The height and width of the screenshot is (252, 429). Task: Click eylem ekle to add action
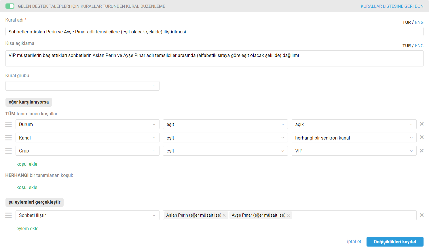pyautogui.click(x=27, y=228)
